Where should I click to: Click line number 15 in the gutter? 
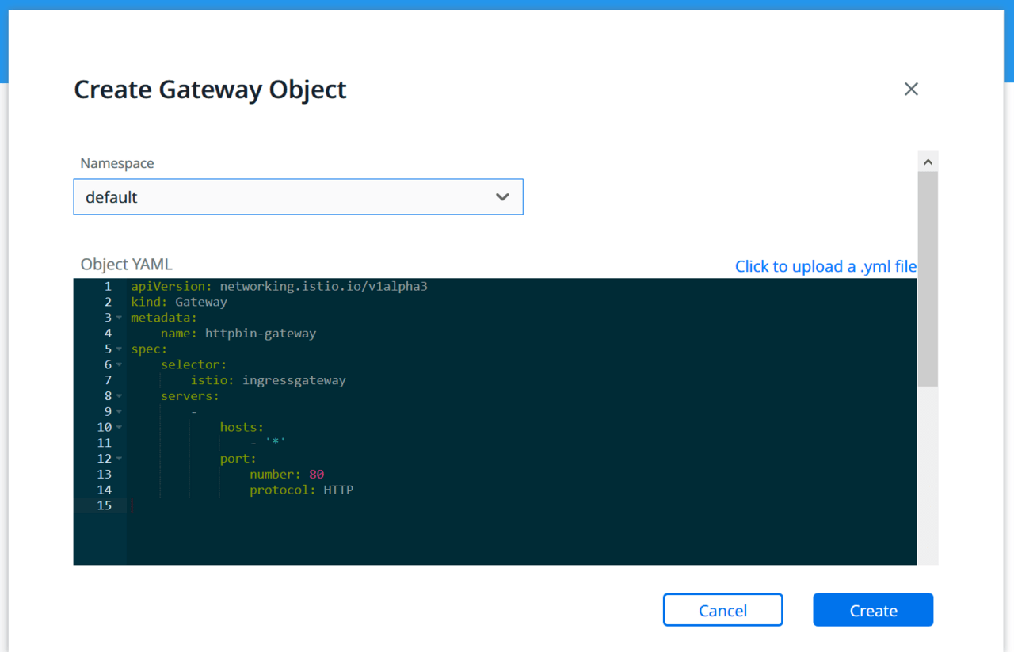pyautogui.click(x=104, y=505)
